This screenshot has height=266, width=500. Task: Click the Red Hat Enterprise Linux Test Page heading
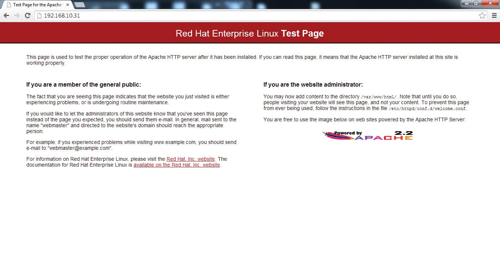tap(250, 33)
